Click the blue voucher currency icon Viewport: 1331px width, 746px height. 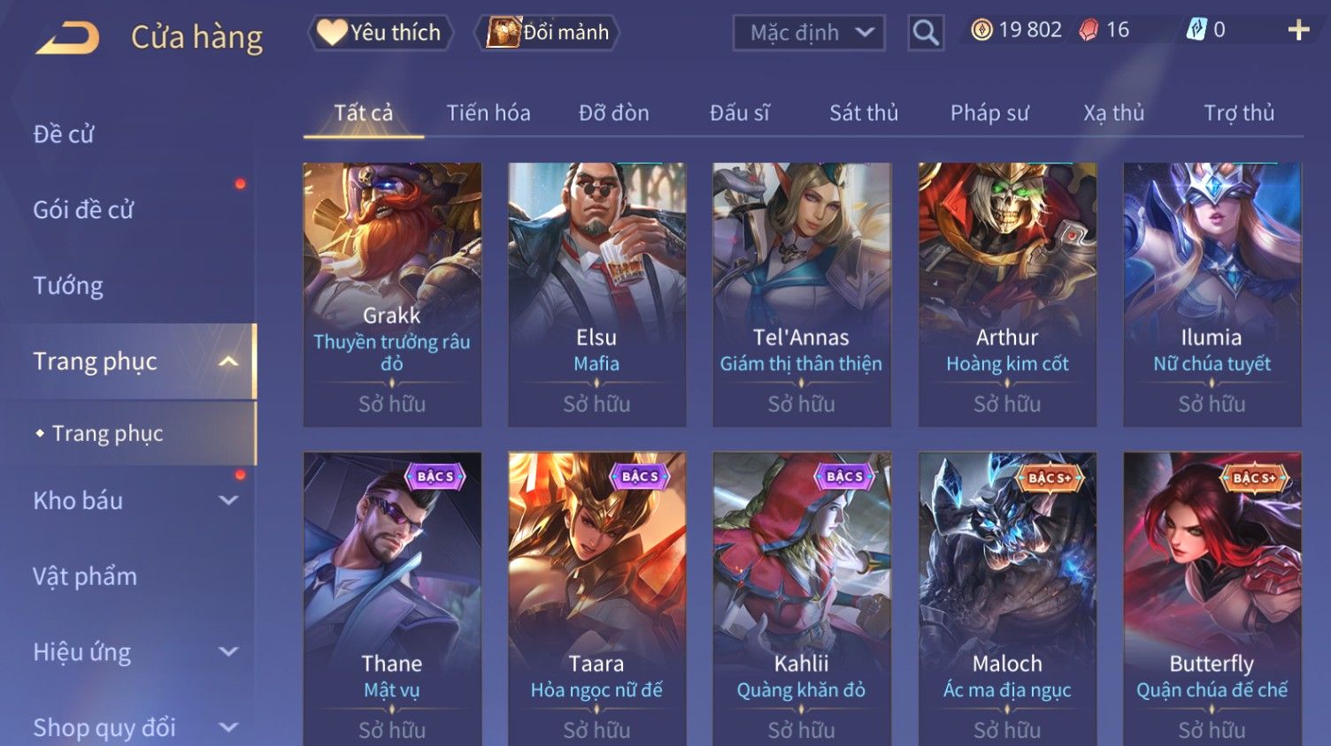tap(1196, 30)
